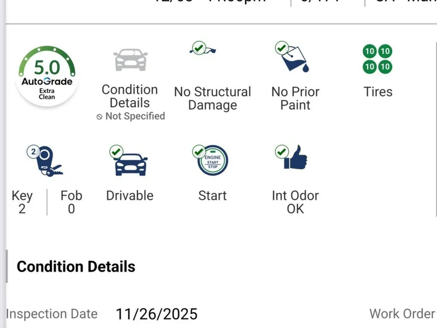437x328 pixels.
Task: Click the Key 2 count
Action: (x=22, y=202)
